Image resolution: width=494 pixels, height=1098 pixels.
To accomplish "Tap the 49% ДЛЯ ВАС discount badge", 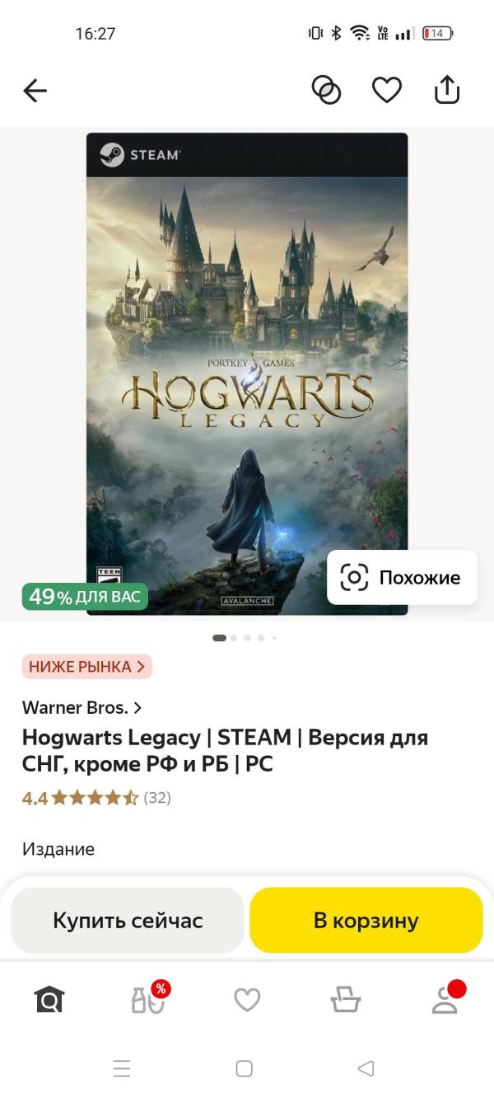I will click(85, 596).
